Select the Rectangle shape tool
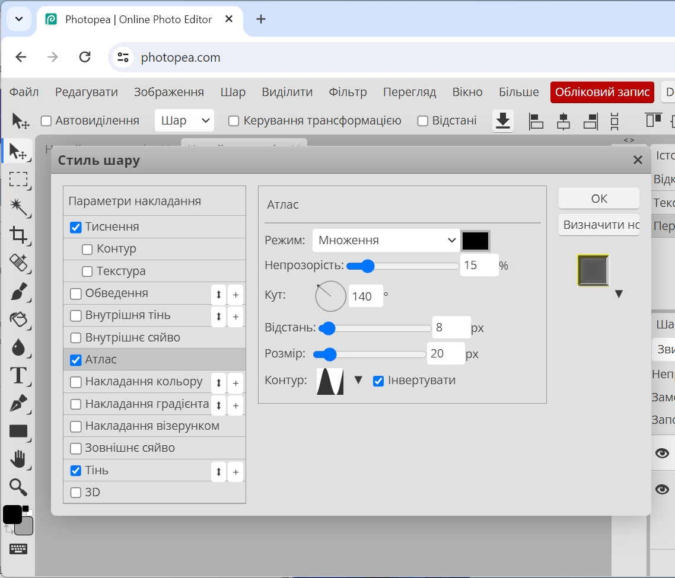675x578 pixels. coord(18,431)
